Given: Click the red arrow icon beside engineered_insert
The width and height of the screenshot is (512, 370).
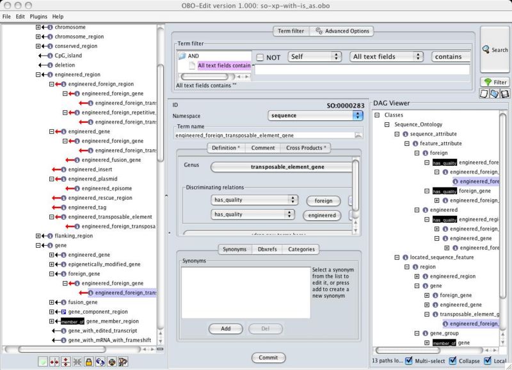Looking at the screenshot, I should [x=56, y=170].
